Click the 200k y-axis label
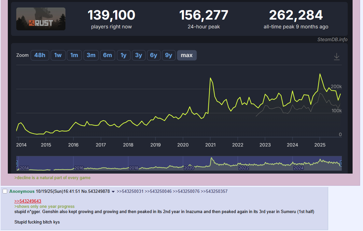The image size is (363, 231). (336, 86)
